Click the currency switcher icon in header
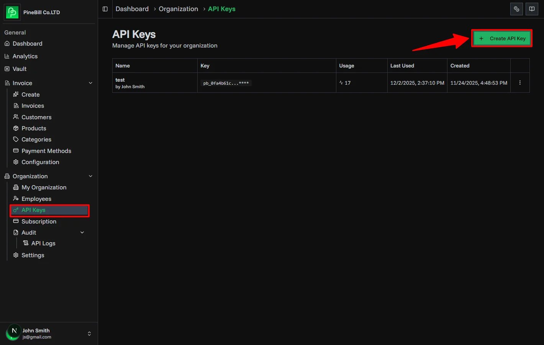Viewport: 544px width, 345px height. (x=516, y=9)
